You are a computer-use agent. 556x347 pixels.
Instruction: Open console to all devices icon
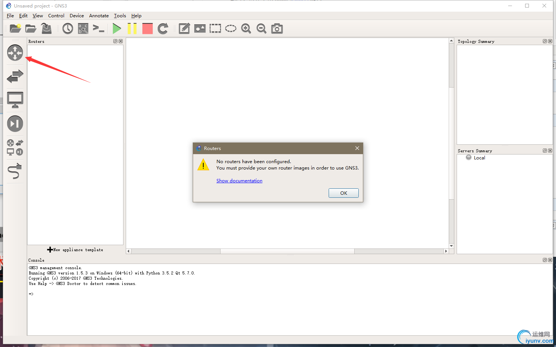(x=99, y=29)
